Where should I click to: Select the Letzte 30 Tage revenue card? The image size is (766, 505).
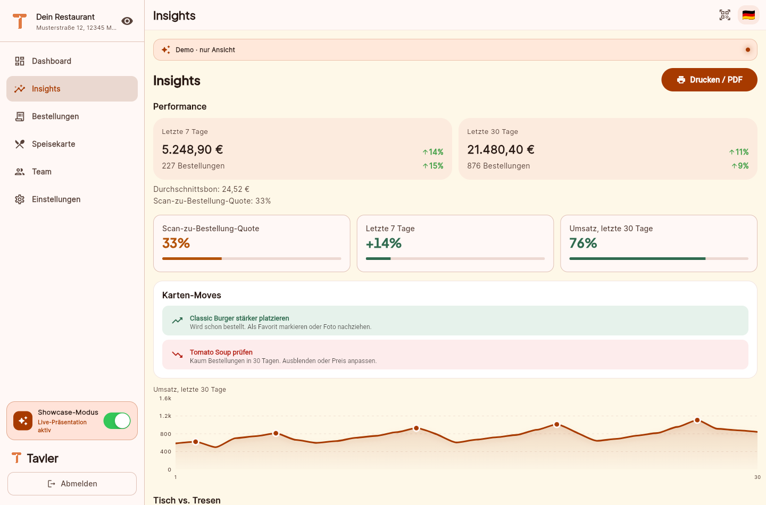pos(608,149)
